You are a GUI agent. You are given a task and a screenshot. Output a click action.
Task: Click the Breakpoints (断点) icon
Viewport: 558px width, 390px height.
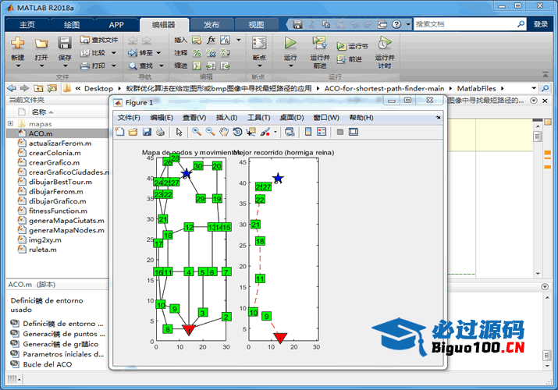coord(259,43)
